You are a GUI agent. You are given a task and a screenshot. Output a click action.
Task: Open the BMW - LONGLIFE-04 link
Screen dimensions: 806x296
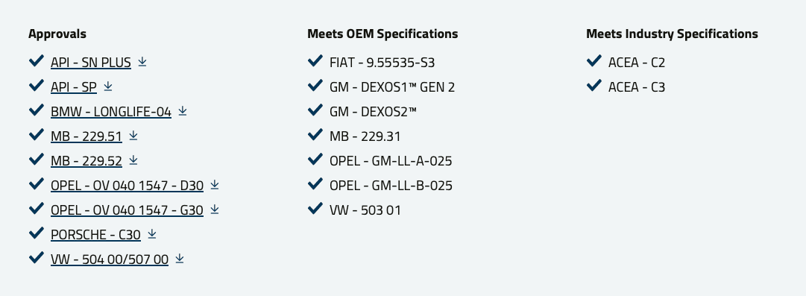[111, 112]
